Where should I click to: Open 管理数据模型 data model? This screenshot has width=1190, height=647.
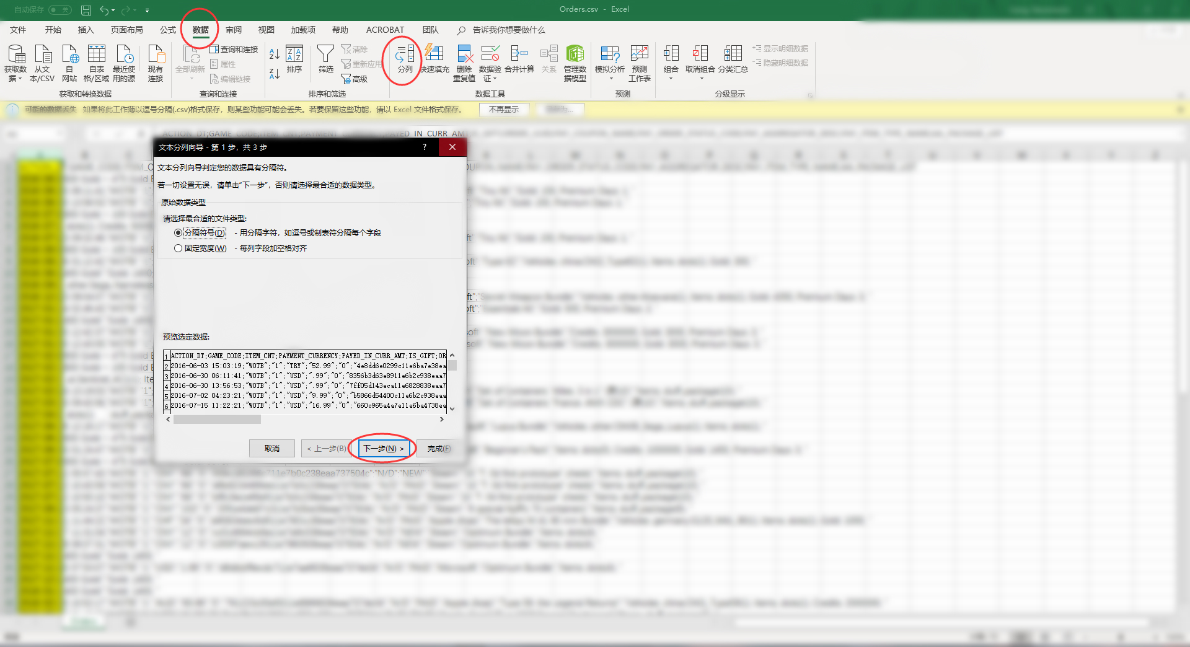575,63
